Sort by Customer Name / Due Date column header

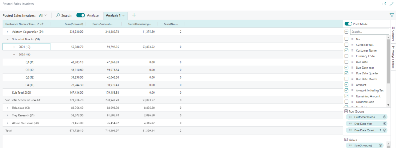pos(26,24)
